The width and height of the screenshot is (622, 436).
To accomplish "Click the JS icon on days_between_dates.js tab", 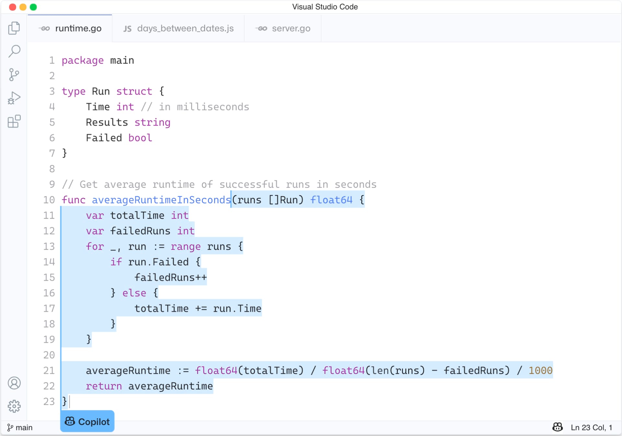I will coord(127,28).
